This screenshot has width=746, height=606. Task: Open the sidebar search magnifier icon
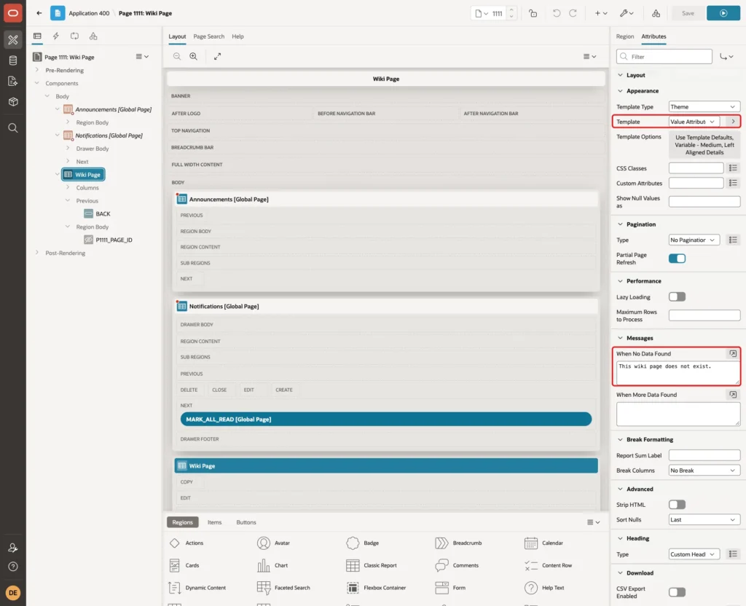13,128
